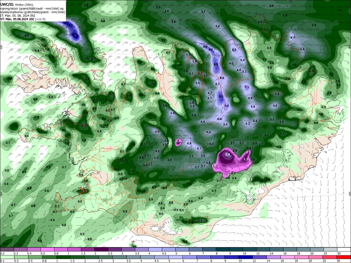Click the map value 4.8
Viewport: 351px width, 263px height.
click(239, 70)
